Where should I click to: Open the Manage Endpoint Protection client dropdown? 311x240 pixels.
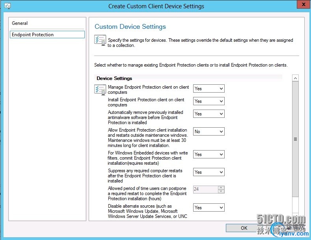(209, 89)
